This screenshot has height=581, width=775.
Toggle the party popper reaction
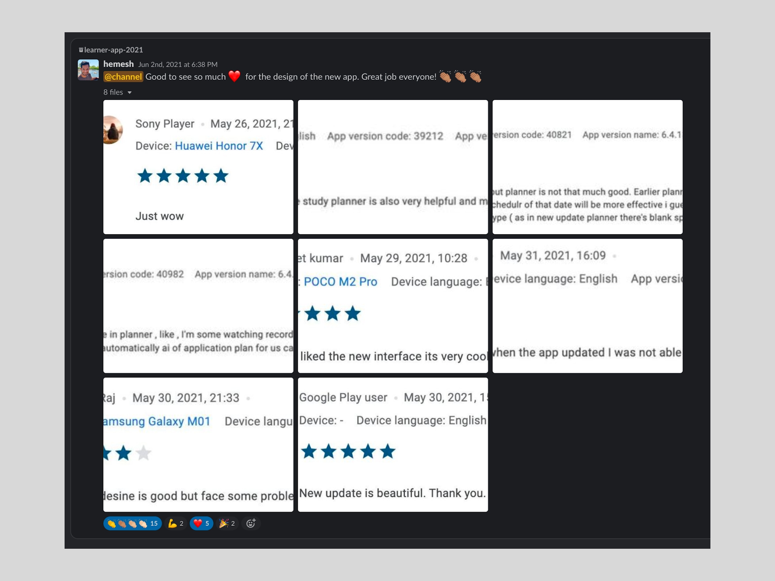pos(227,523)
